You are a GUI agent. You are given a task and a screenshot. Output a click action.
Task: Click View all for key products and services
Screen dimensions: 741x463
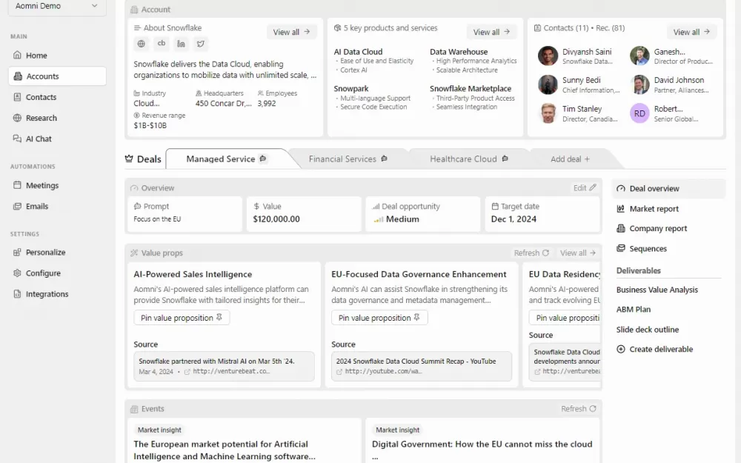point(492,32)
